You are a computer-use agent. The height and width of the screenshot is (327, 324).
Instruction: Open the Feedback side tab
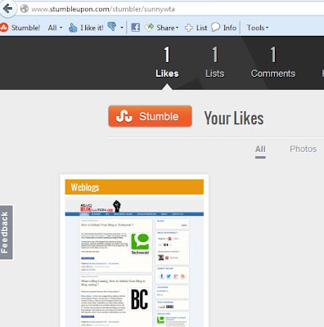click(x=6, y=232)
